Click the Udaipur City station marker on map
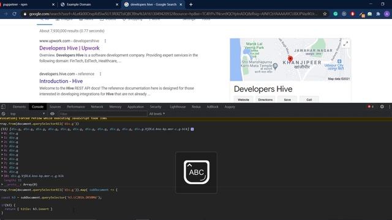Screen dimensions: 392x220 coord(339,61)
